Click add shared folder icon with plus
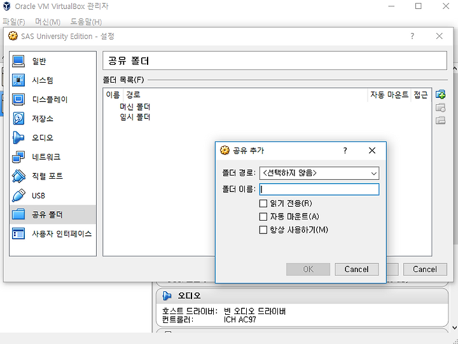The image size is (458, 344). point(440,94)
